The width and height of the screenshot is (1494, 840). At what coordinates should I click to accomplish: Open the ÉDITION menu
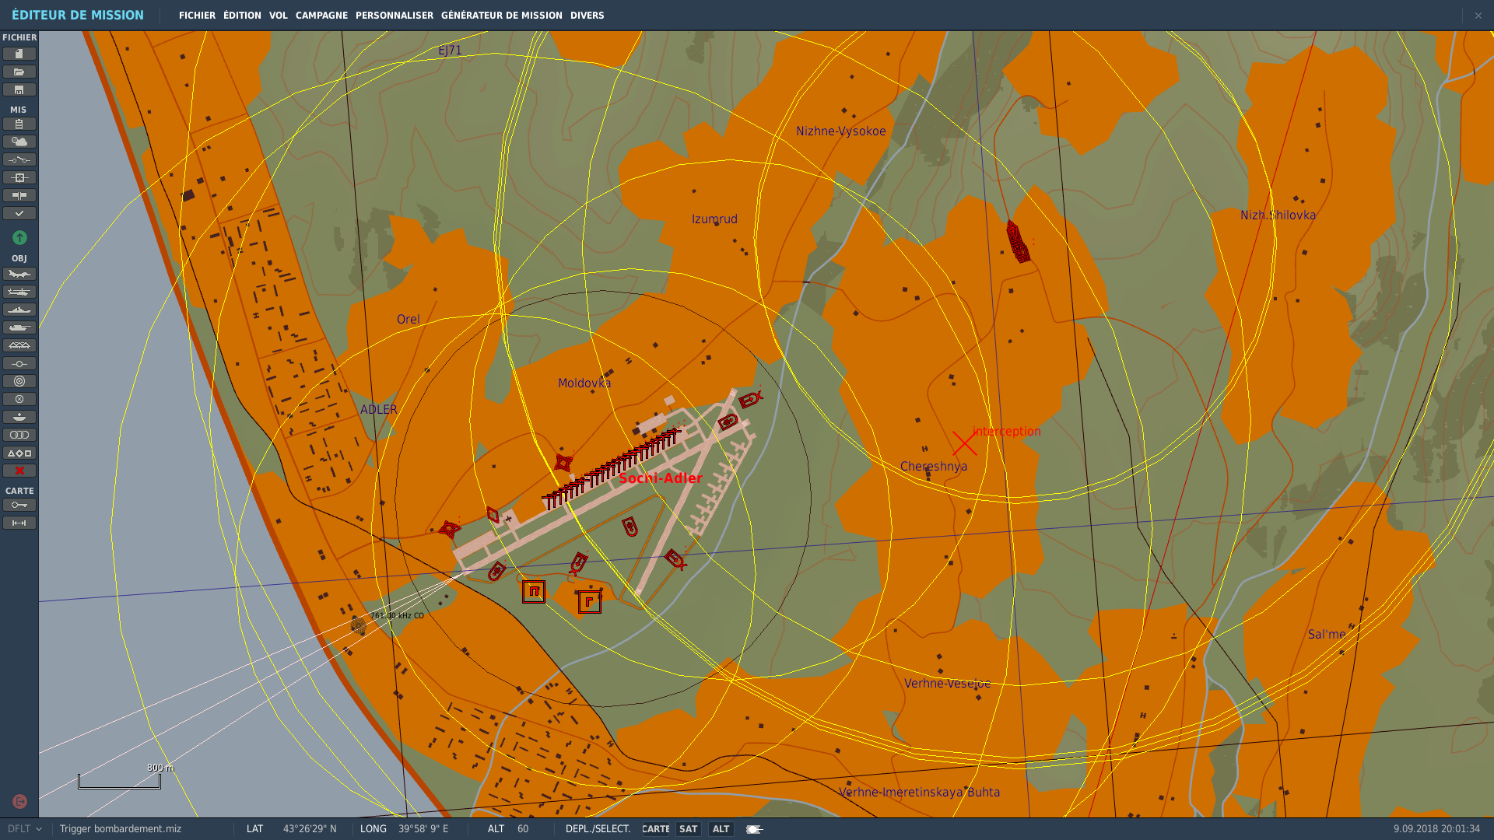pos(242,16)
